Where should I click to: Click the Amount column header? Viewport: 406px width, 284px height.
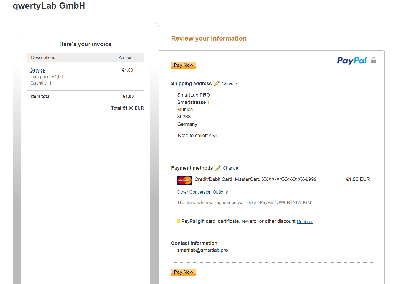(126, 57)
